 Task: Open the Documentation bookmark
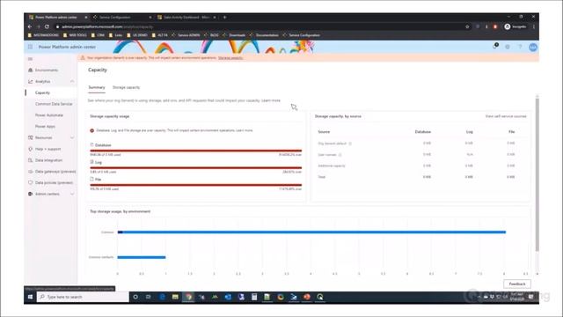264,35
